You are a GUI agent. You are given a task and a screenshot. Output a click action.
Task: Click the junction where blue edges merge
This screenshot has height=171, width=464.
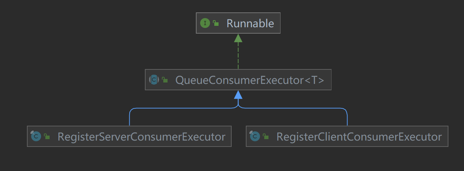pyautogui.click(x=238, y=106)
